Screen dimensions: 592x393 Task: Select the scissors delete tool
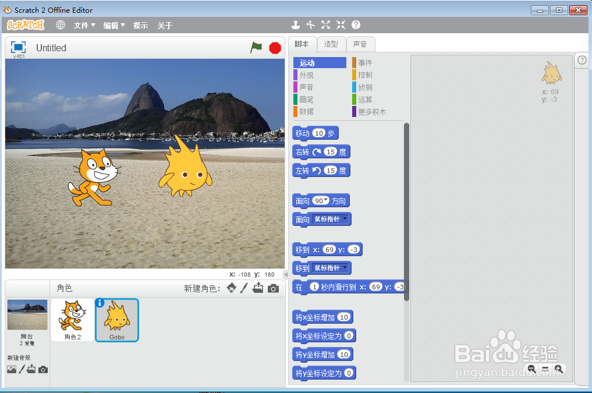[310, 25]
